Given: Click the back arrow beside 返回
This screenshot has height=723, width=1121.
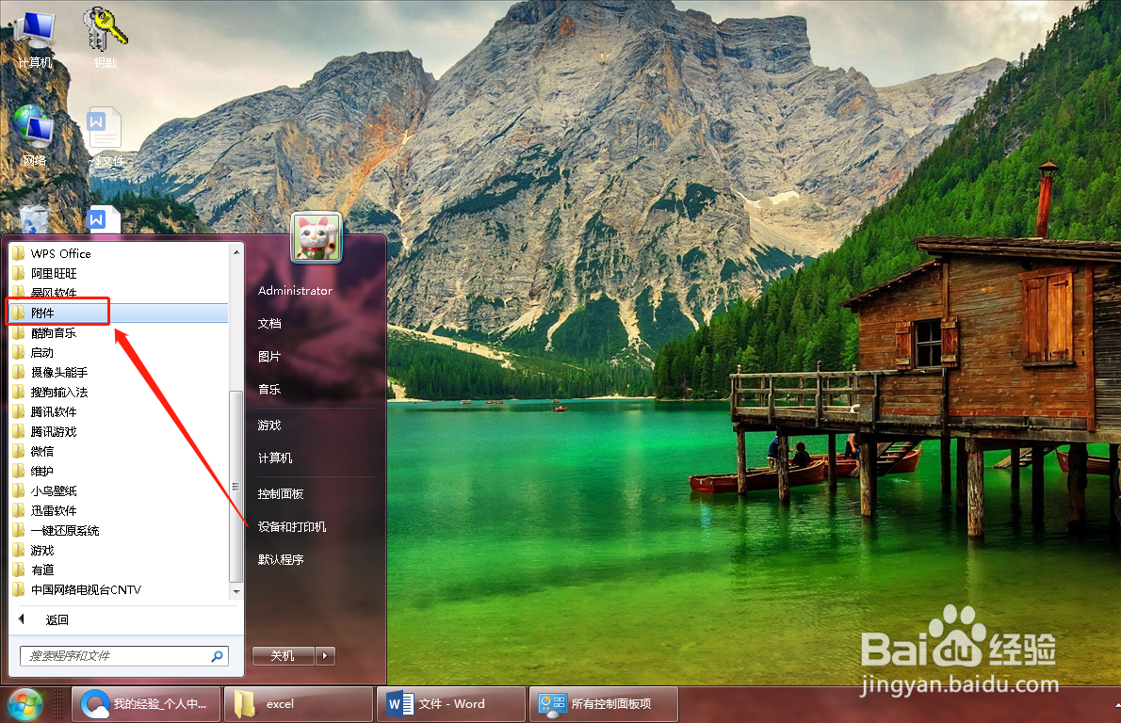Looking at the screenshot, I should pyautogui.click(x=22, y=619).
